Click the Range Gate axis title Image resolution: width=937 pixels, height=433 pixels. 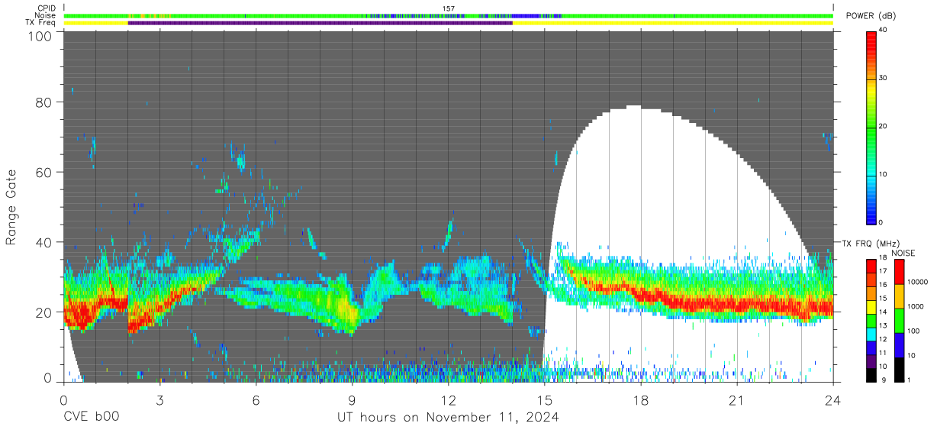[x=11, y=206]
